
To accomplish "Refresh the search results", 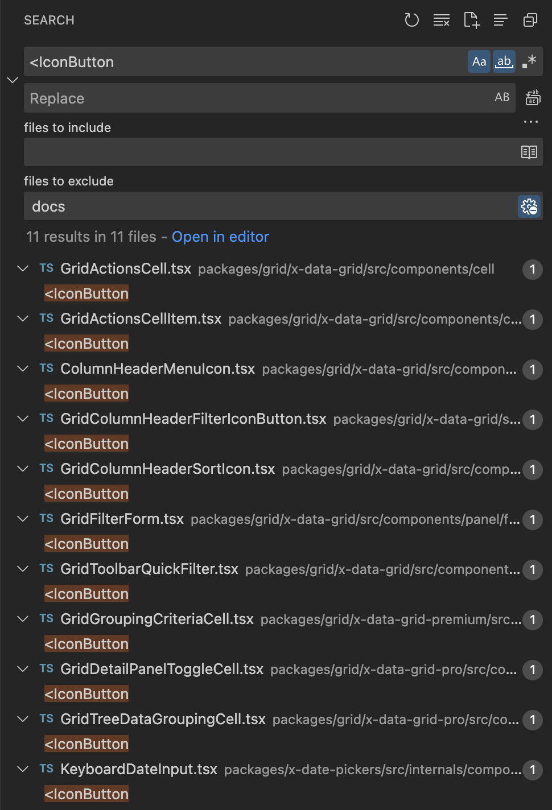I will (x=411, y=20).
